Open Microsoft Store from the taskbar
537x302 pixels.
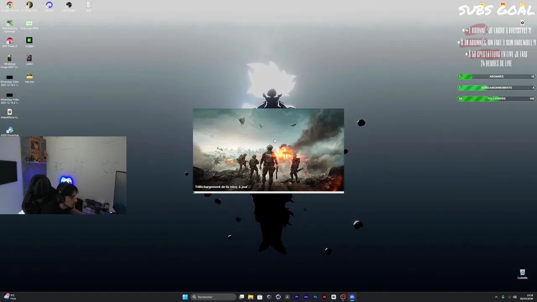(x=260, y=297)
